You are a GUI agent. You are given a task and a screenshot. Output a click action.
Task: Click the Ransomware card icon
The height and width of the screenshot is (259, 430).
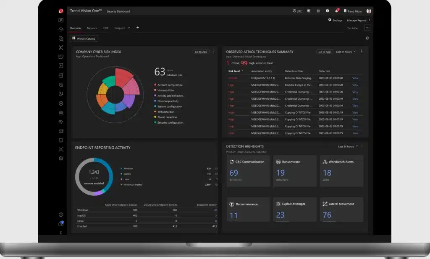(278, 162)
